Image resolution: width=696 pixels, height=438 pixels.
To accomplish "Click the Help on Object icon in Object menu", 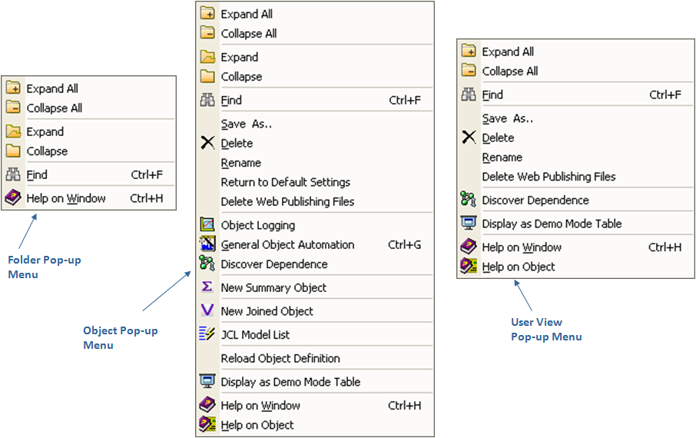I will click(207, 424).
